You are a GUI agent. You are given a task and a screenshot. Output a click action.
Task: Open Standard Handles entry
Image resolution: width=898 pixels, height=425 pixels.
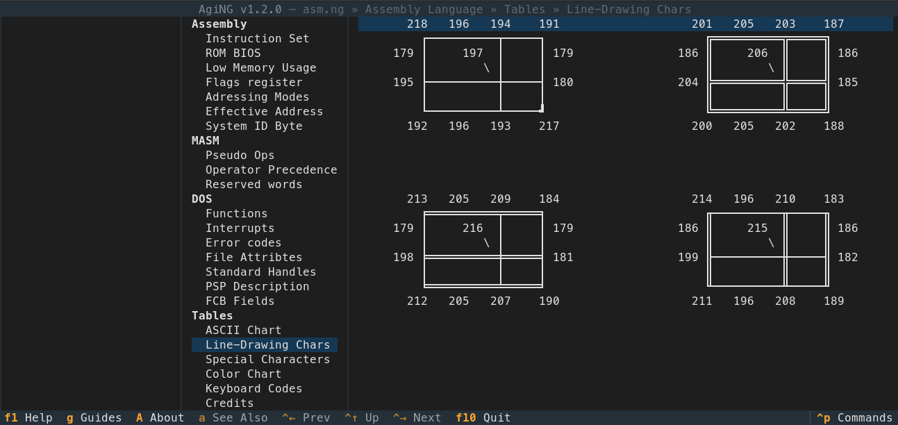coord(261,272)
